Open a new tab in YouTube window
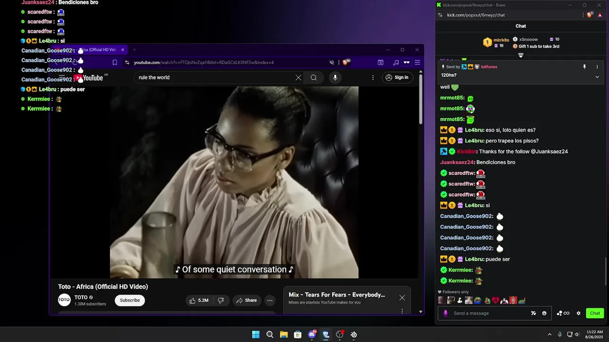Viewport: 609px width, 342px height. [134, 50]
